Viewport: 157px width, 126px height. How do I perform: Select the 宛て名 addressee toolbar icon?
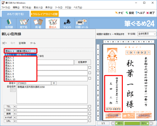24,24
